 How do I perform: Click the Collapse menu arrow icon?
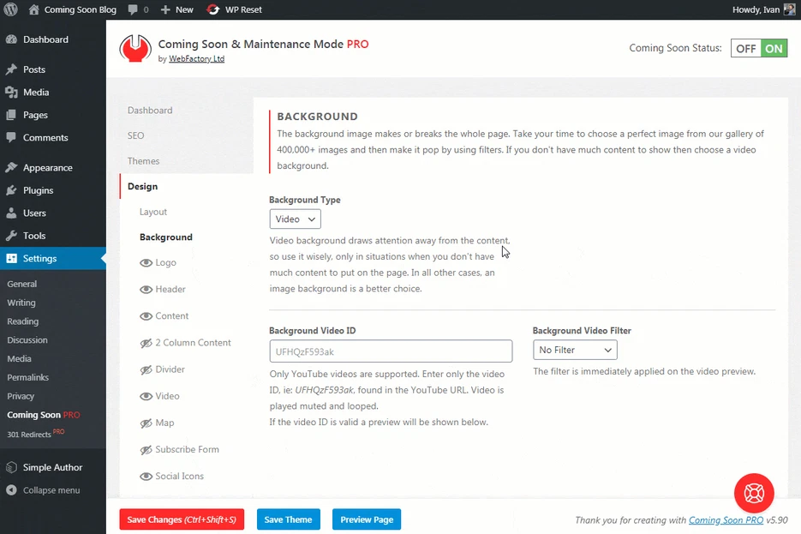coord(11,490)
